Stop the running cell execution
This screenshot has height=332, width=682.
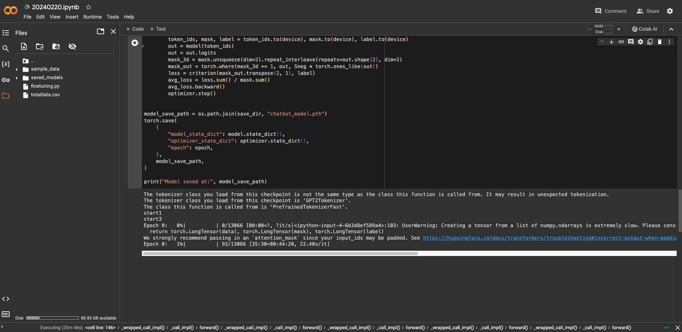coord(135,43)
